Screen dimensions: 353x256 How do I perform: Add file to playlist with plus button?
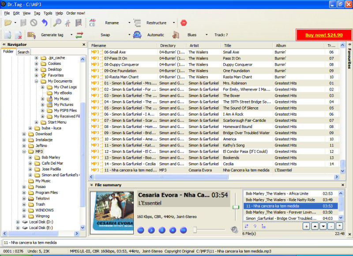306,226
